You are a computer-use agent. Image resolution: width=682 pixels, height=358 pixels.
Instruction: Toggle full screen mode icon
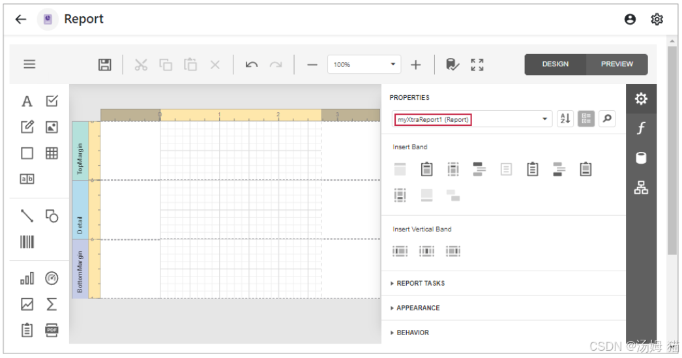477,65
